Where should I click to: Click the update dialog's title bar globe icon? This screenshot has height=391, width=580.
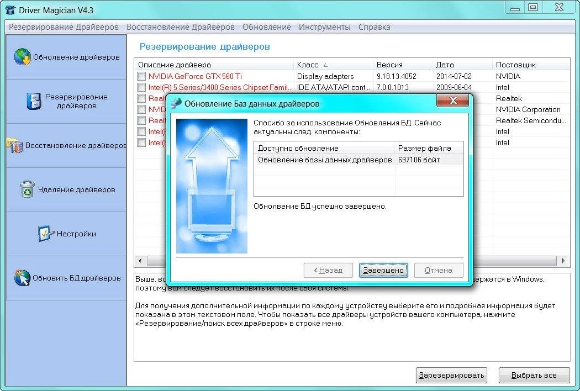point(176,104)
